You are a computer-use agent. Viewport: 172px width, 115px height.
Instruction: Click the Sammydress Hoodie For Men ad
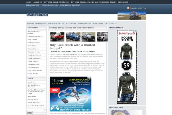127,67
